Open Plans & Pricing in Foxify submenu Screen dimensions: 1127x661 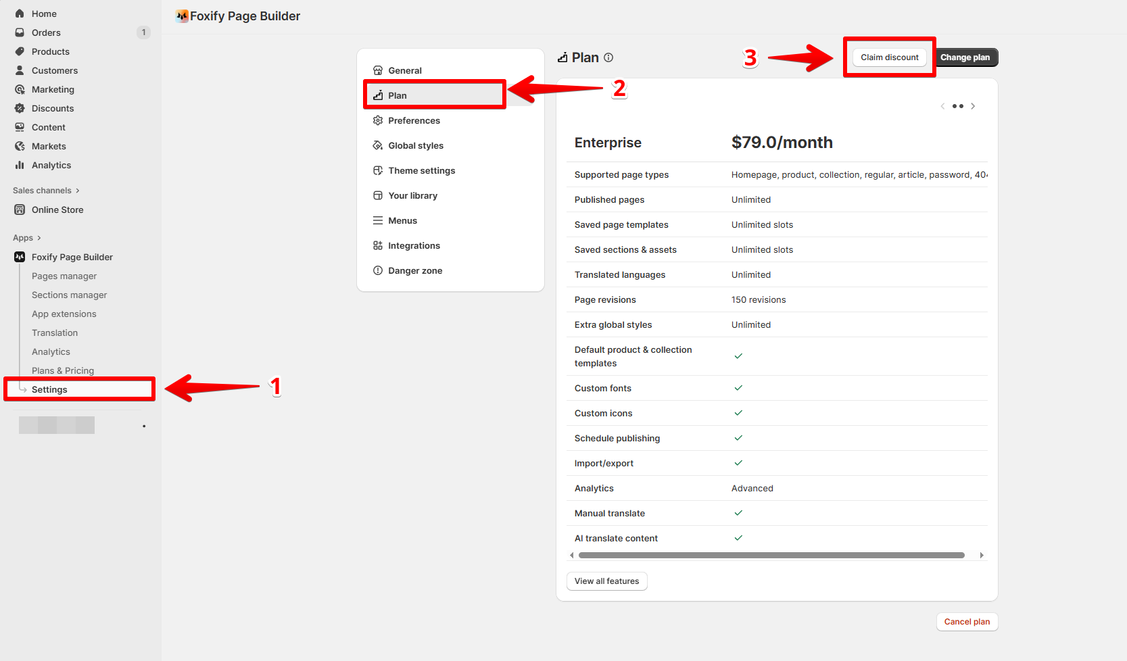[63, 370]
